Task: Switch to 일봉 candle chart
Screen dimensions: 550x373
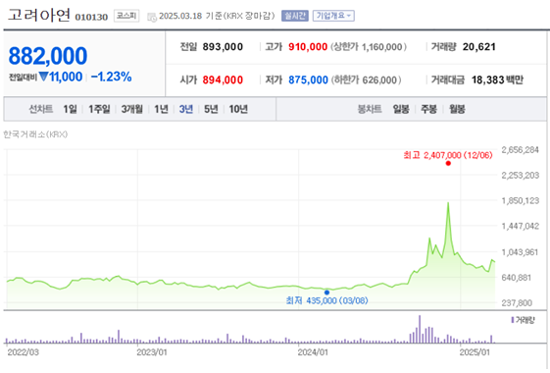Action: point(401,109)
